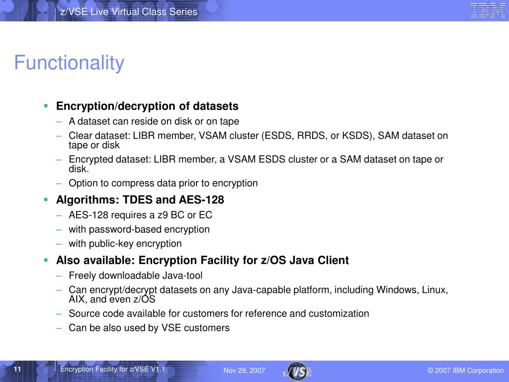Click the "Functionality" slide title
This screenshot has width=509, height=382.
point(69,63)
